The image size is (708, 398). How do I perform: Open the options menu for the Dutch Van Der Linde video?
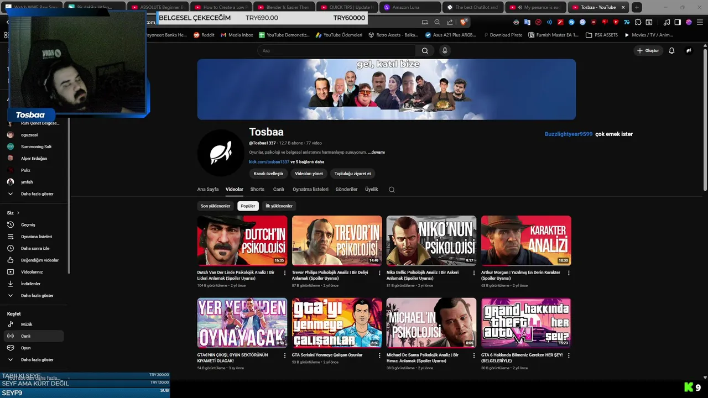[285, 273]
